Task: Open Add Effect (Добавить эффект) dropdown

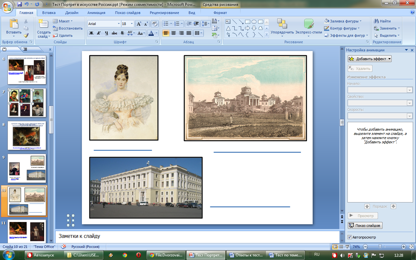Action: tap(370, 59)
